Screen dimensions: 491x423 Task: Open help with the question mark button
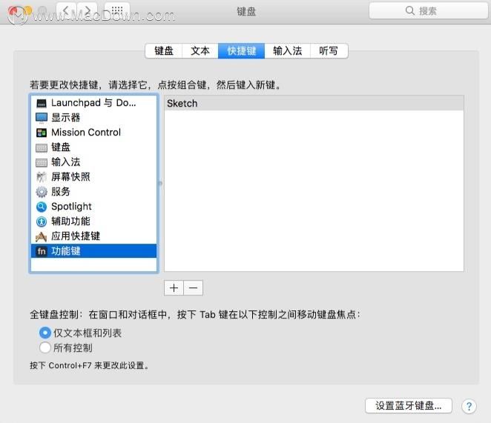point(469,406)
